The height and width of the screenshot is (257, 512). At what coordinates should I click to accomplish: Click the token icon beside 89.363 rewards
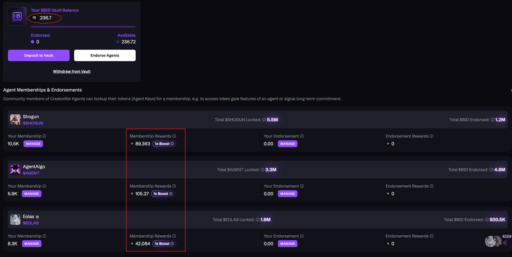coord(132,144)
